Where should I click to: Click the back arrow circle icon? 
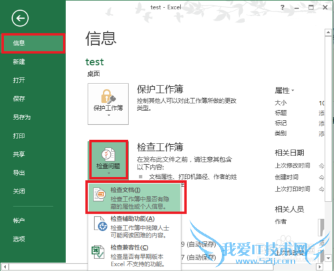tap(20, 18)
